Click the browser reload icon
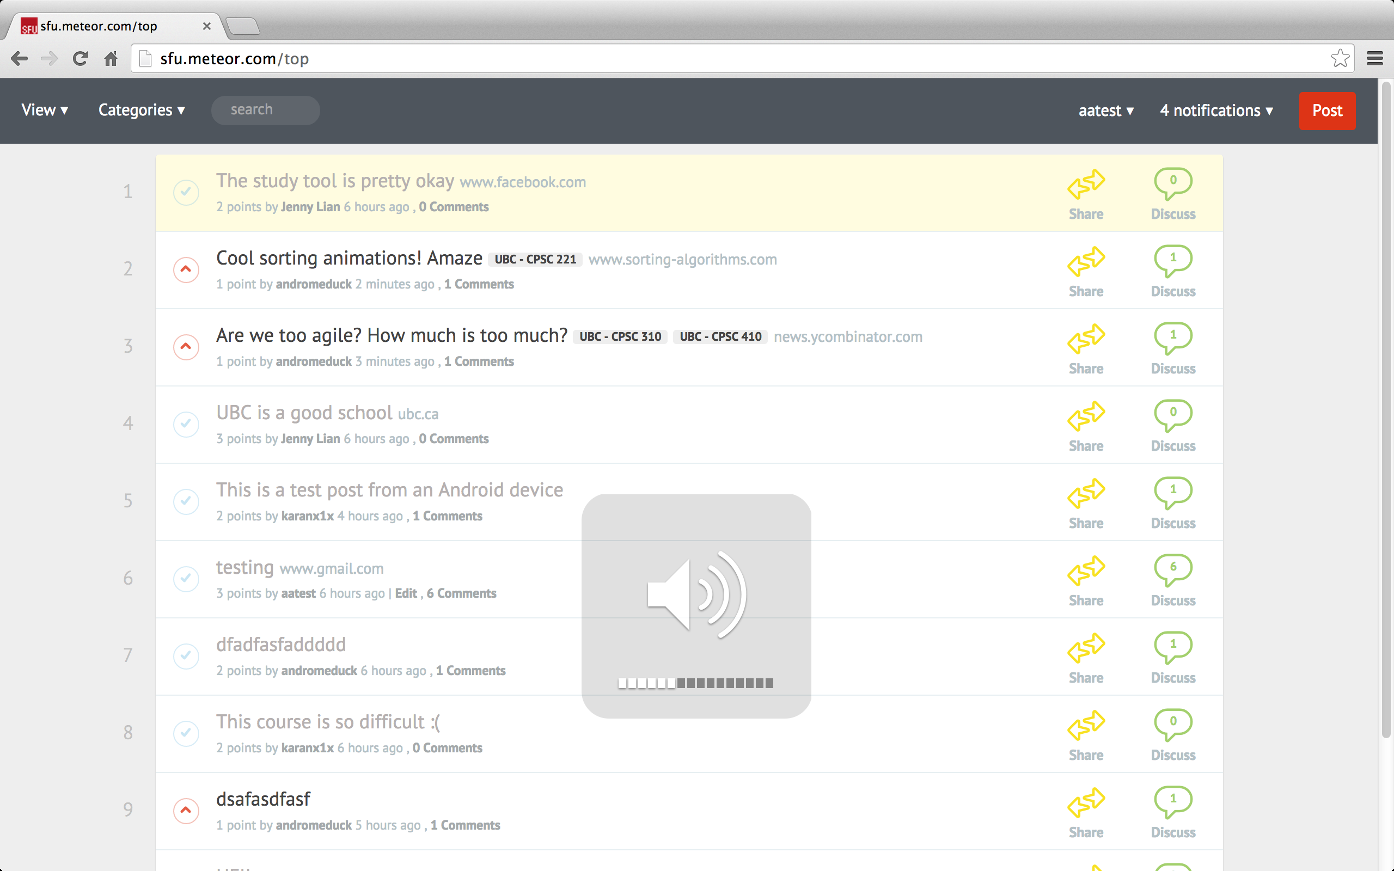The width and height of the screenshot is (1394, 871). point(80,59)
